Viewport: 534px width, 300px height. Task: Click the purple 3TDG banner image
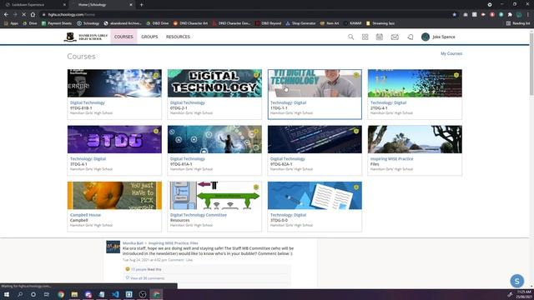tap(114, 139)
